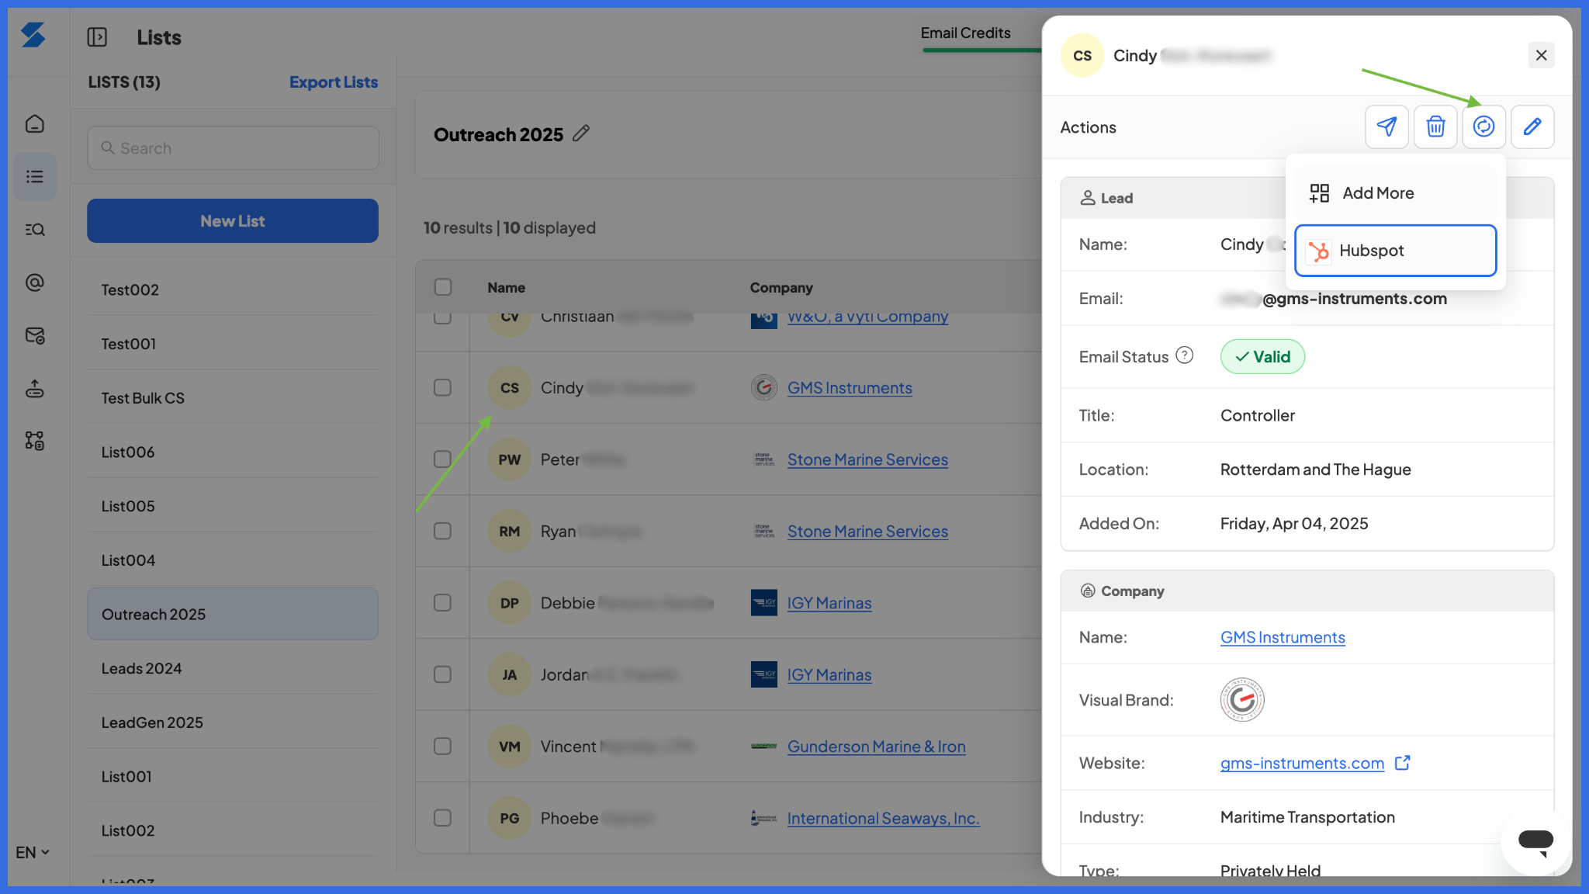Click the CS avatar in panel header
The width and height of the screenshot is (1589, 894).
1082,55
